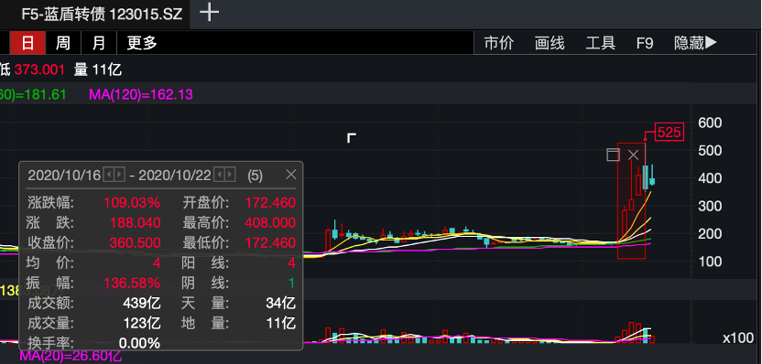
Task: Switch chart to daily (日) period
Action: click(27, 43)
